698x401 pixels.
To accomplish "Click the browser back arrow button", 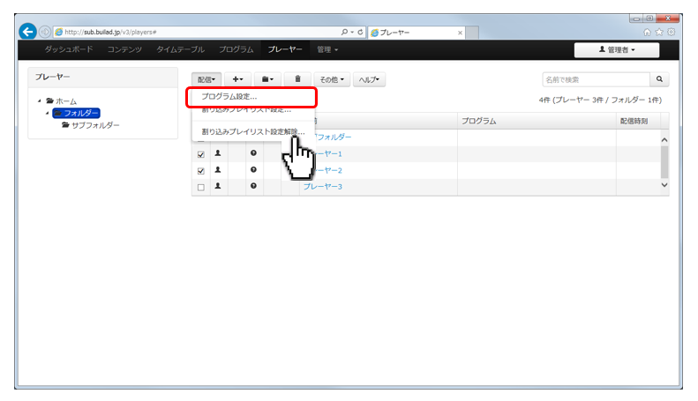I will tap(27, 32).
